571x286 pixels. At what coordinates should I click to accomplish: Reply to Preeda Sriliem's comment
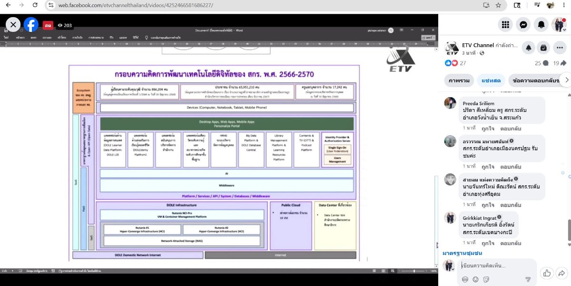[510, 128]
